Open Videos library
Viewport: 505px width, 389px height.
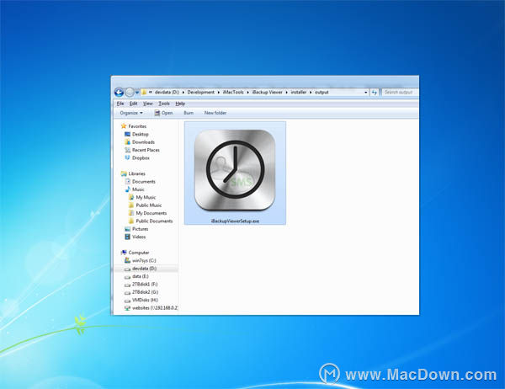139,237
